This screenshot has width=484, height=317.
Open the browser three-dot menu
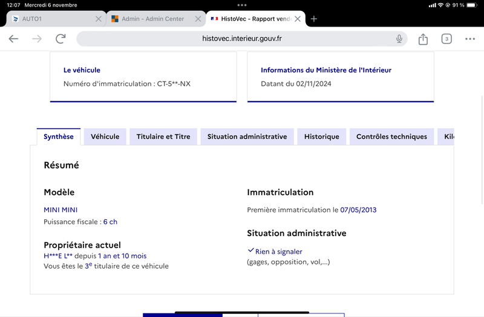pyautogui.click(x=470, y=39)
